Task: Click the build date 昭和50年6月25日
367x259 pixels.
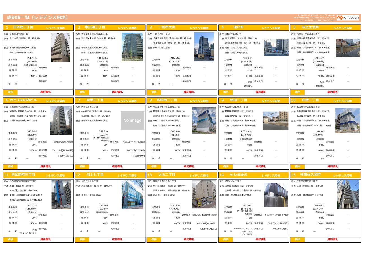Action: [208, 229]
